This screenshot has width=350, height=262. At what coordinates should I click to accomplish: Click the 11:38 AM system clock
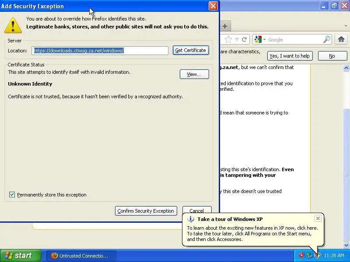coord(334,255)
